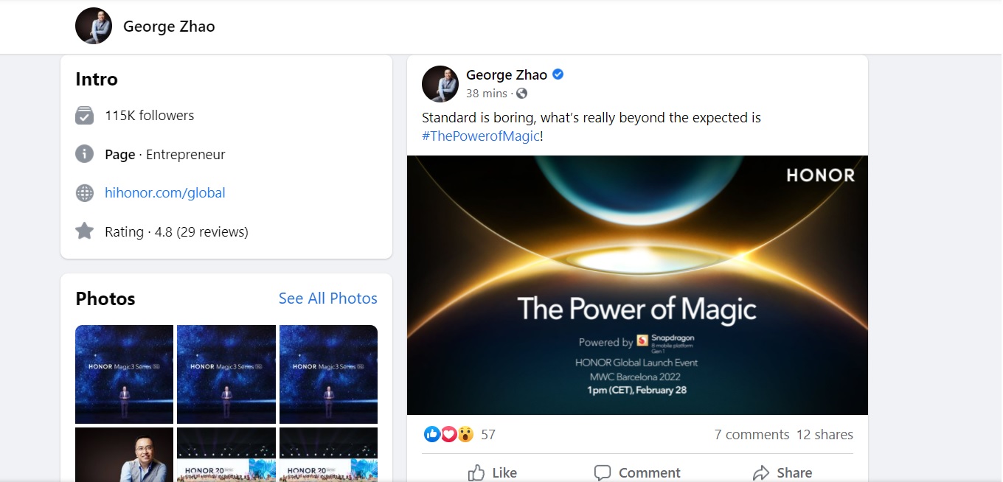Click the blue like reaction icon
The width and height of the screenshot is (1003, 482).
432,434
